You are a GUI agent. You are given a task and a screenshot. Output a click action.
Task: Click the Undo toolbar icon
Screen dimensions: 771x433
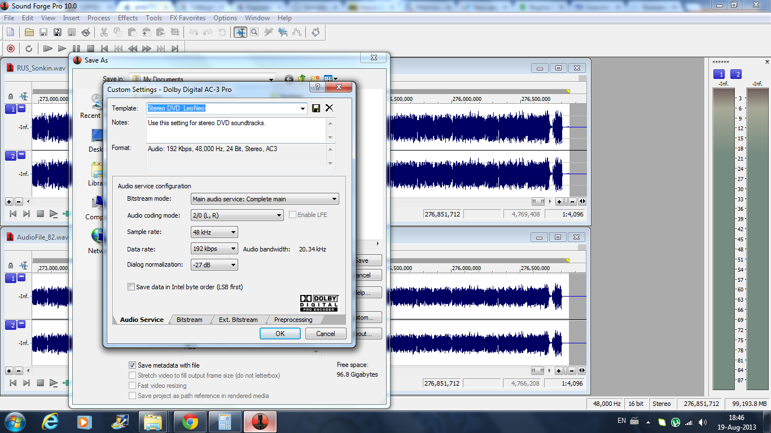pos(195,32)
